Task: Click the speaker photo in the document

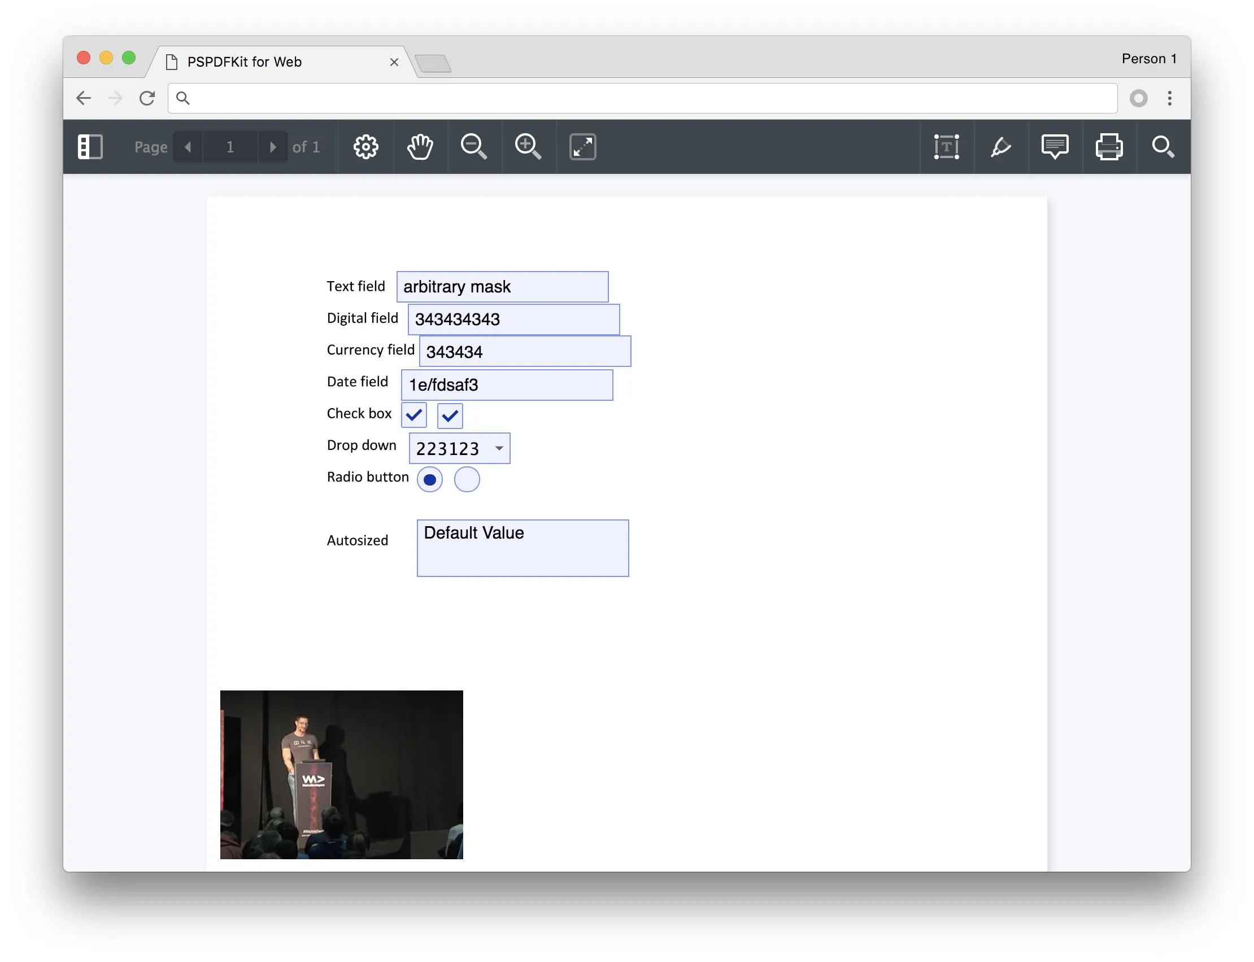Action: point(341,775)
